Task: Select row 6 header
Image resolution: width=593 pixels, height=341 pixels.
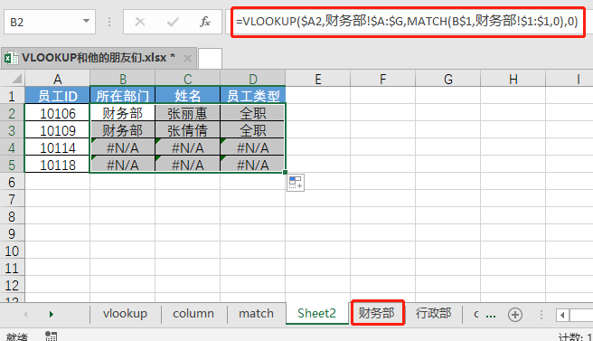Action: point(12,182)
